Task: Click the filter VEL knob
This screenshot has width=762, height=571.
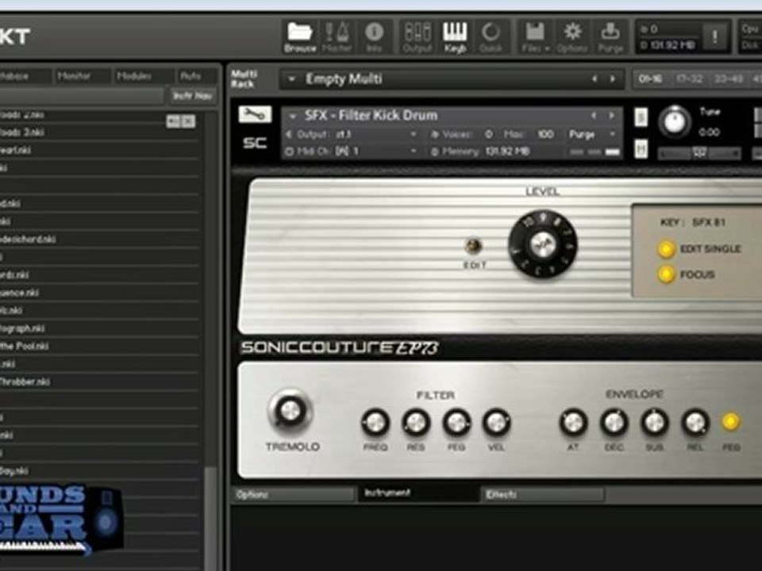Action: pos(496,423)
